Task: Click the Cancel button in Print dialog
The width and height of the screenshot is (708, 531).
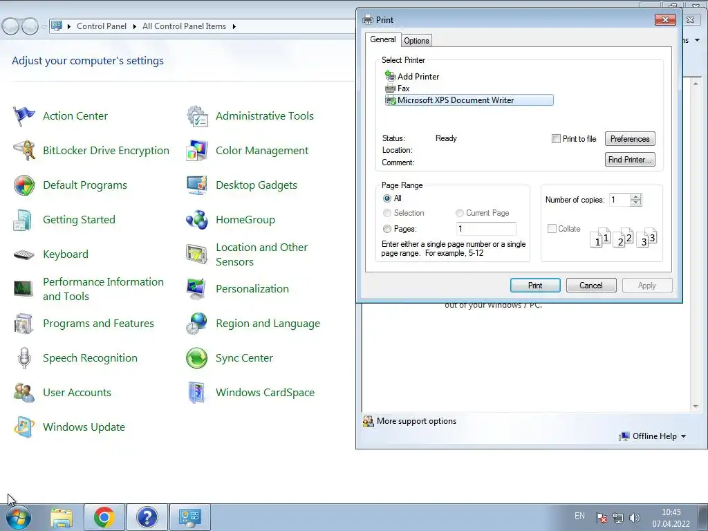Action: click(591, 286)
